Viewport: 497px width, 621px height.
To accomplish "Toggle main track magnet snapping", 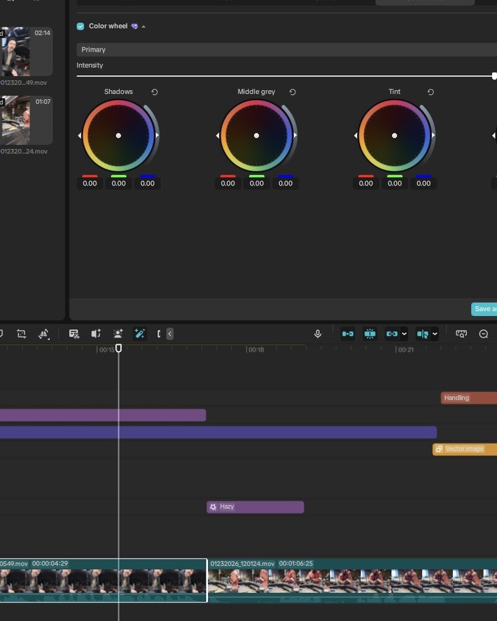I will coord(348,334).
